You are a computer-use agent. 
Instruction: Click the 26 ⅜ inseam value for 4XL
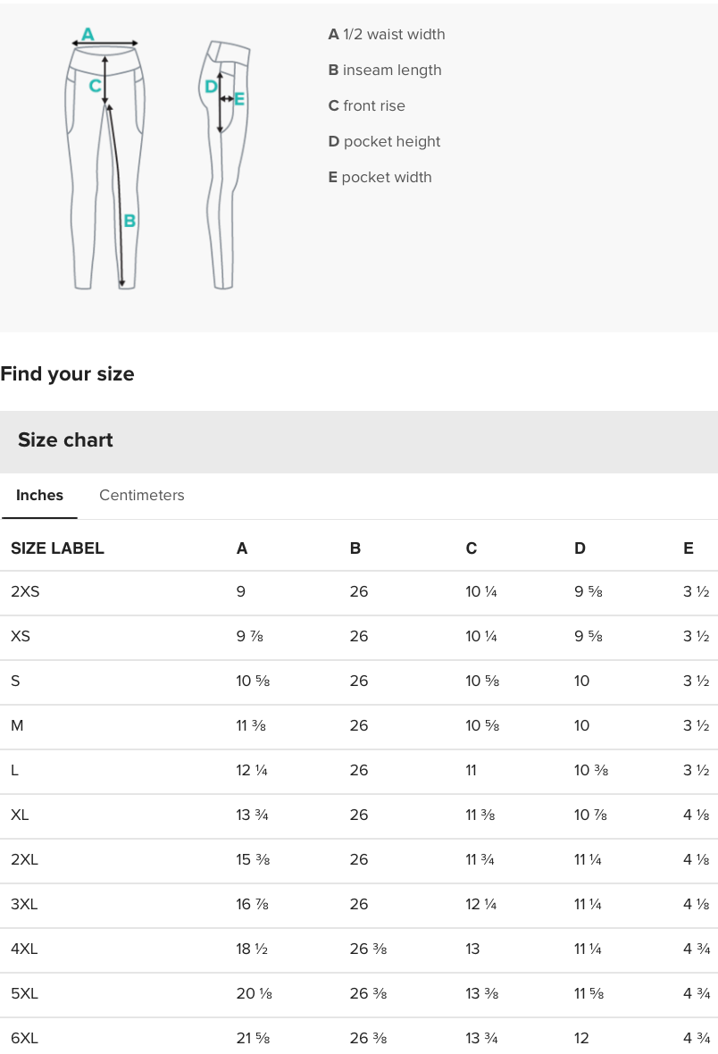(x=368, y=949)
